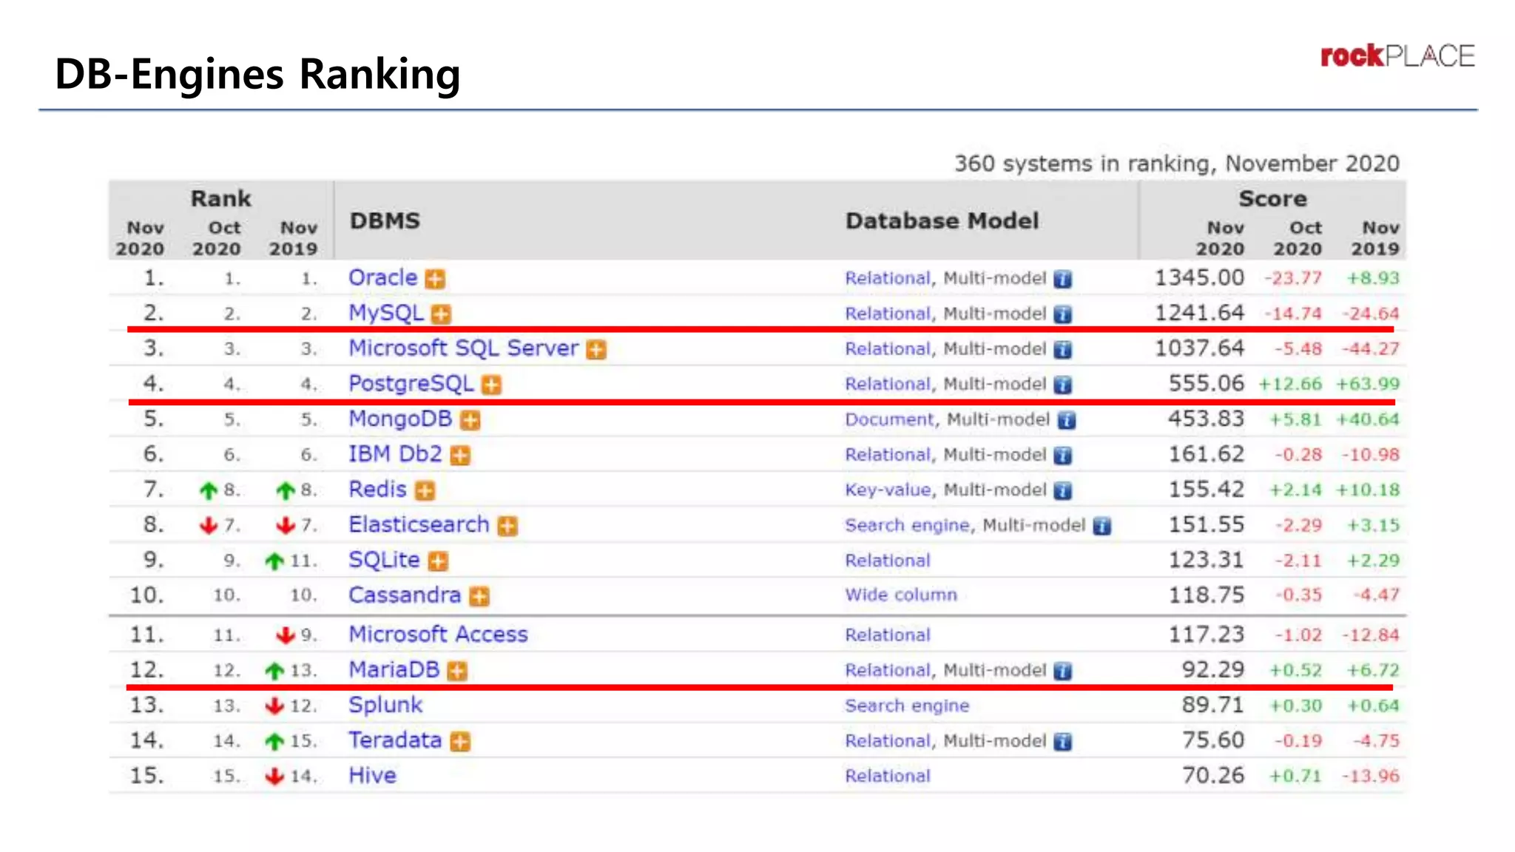Click the plus icon next to MariaDB
Image resolution: width=1515 pixels, height=852 pixels.
[x=458, y=671]
